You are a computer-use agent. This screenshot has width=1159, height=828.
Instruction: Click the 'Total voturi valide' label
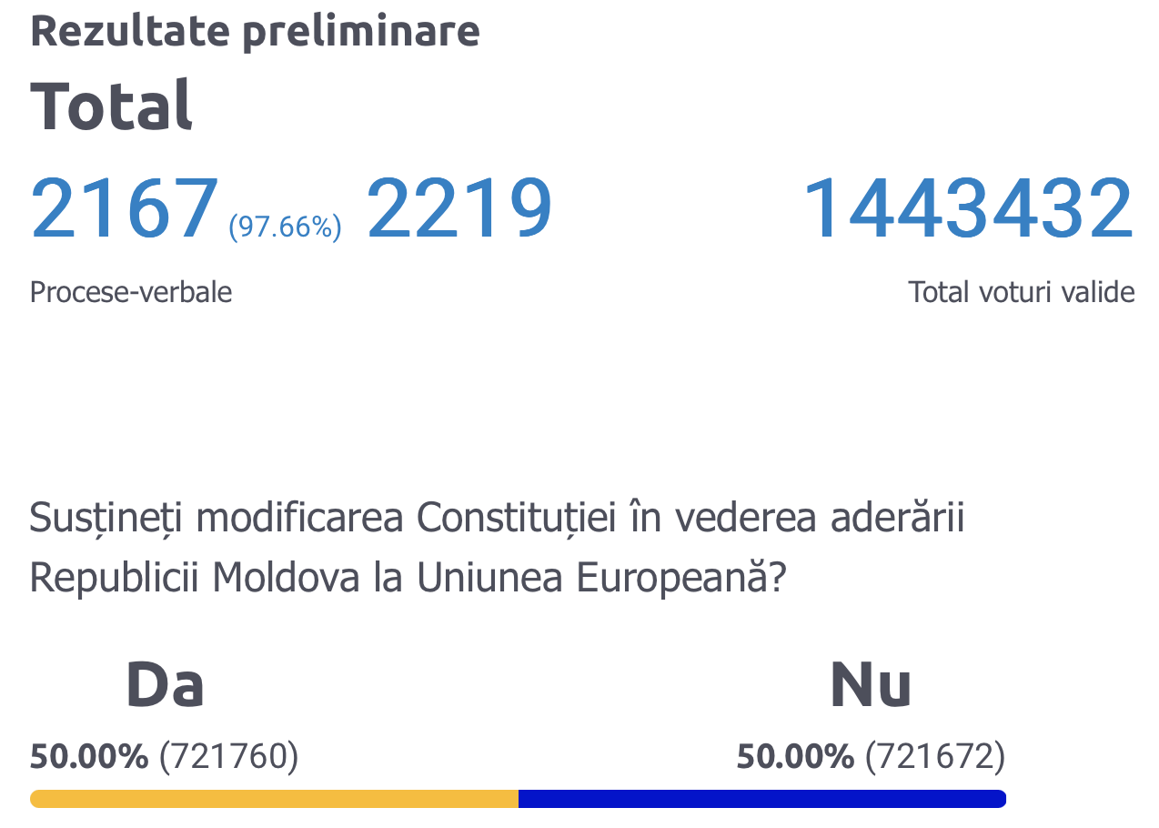click(1021, 292)
